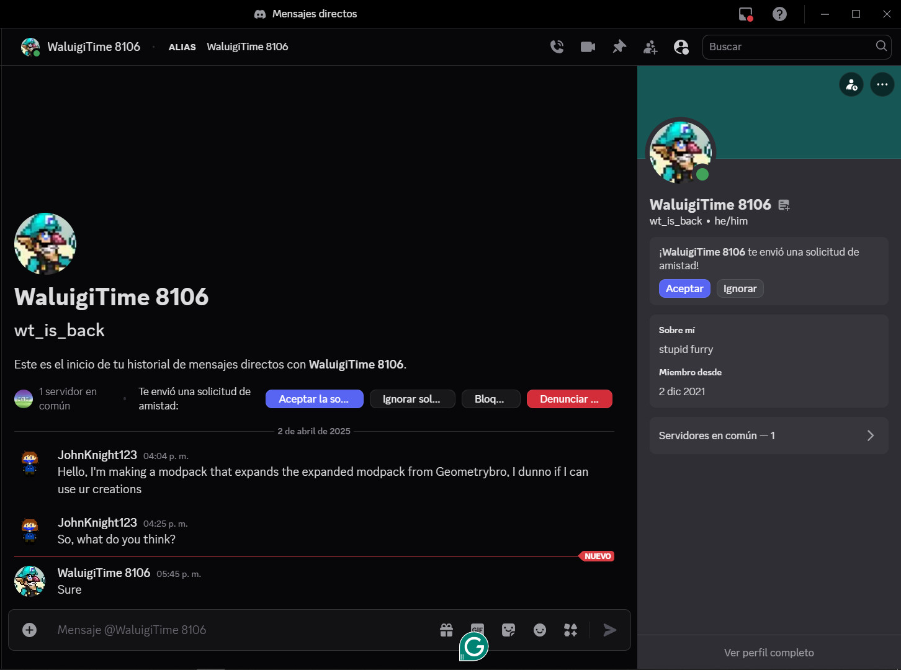Click Aceptar in the profile panel
Viewport: 901px width, 670px height.
[x=684, y=288]
